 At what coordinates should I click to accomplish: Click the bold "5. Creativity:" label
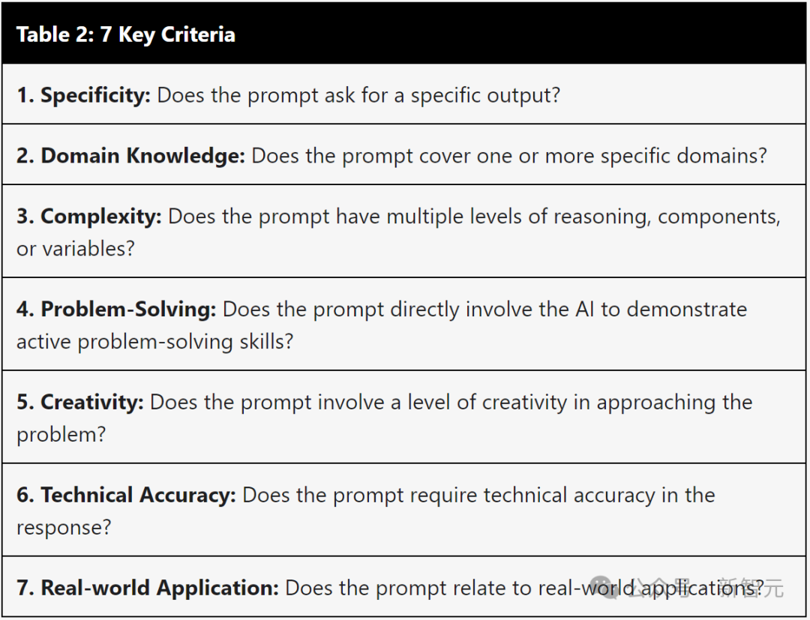coord(80,402)
